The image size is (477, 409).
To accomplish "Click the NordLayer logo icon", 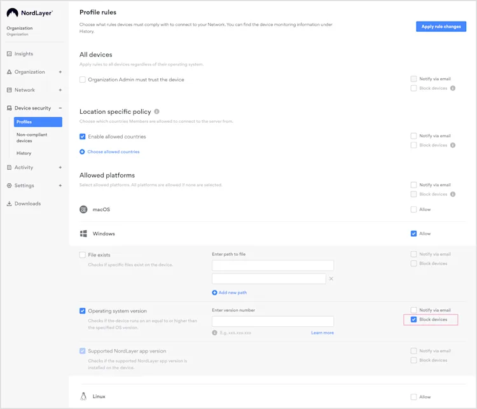I will coord(13,13).
